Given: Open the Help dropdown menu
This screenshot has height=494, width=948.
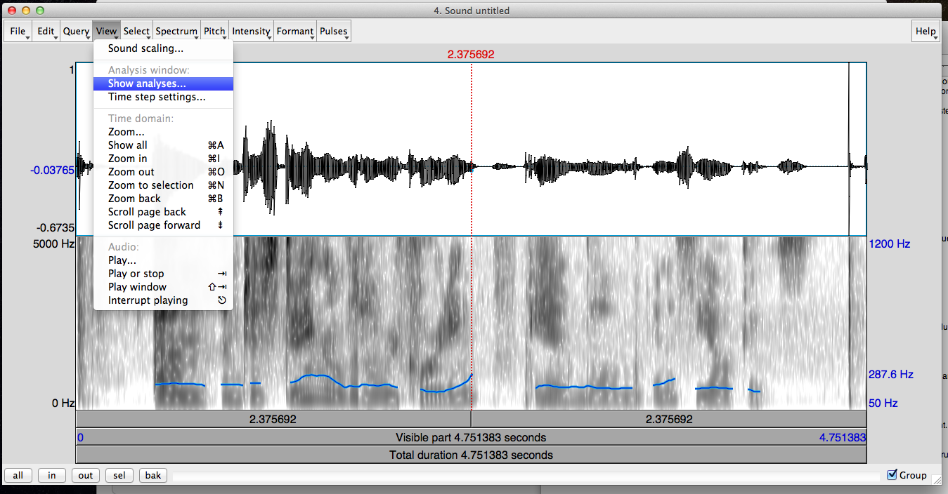Looking at the screenshot, I should (926, 31).
